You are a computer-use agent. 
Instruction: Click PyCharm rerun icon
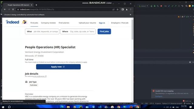[151, 6]
